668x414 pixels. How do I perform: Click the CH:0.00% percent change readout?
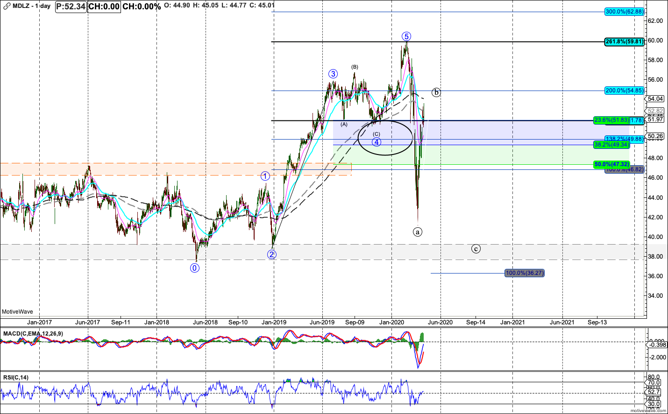(142, 6)
